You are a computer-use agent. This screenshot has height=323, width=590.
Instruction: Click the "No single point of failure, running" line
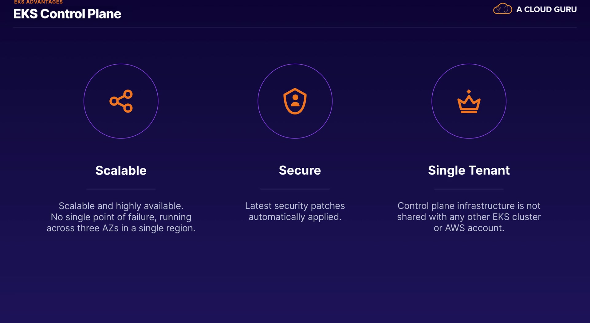coord(121,217)
